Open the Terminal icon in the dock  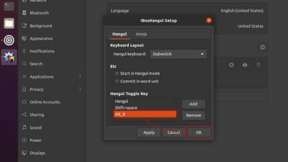[9, 6]
